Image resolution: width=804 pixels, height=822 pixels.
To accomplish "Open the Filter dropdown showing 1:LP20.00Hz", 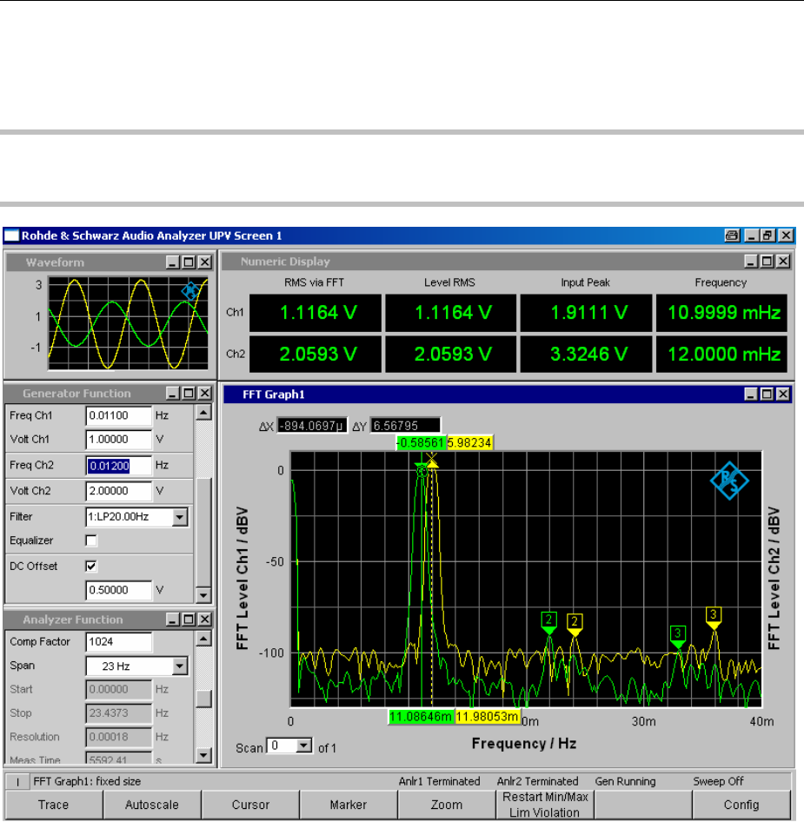I will (x=180, y=517).
